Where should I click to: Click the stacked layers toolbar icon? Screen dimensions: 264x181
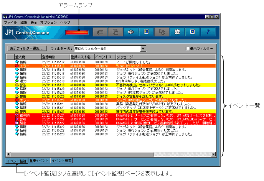(x=131, y=32)
